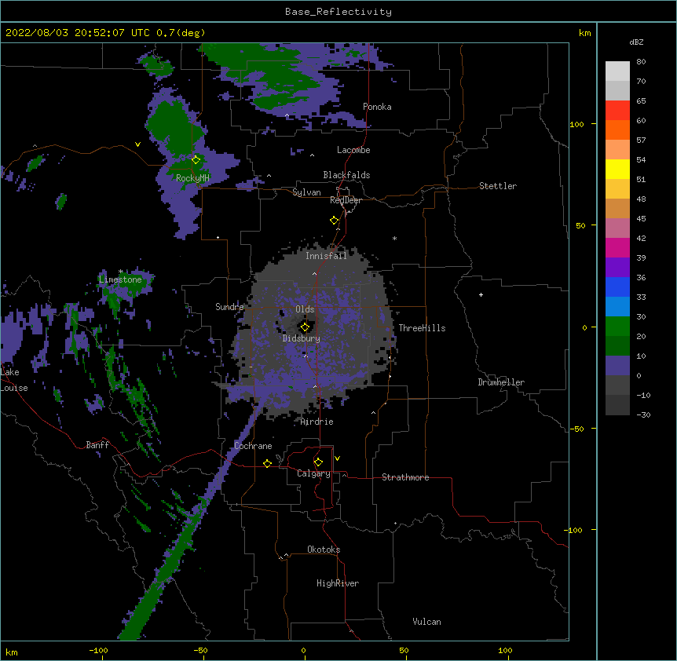Viewport: 677px width, 661px height.
Task: Click the Innisfail city label
Action: point(326,256)
